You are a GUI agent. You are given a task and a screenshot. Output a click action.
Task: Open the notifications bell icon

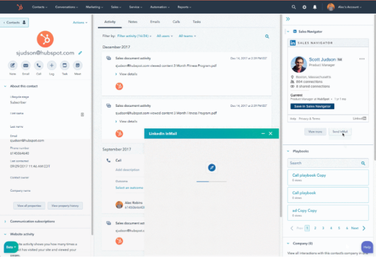pos(315,7)
